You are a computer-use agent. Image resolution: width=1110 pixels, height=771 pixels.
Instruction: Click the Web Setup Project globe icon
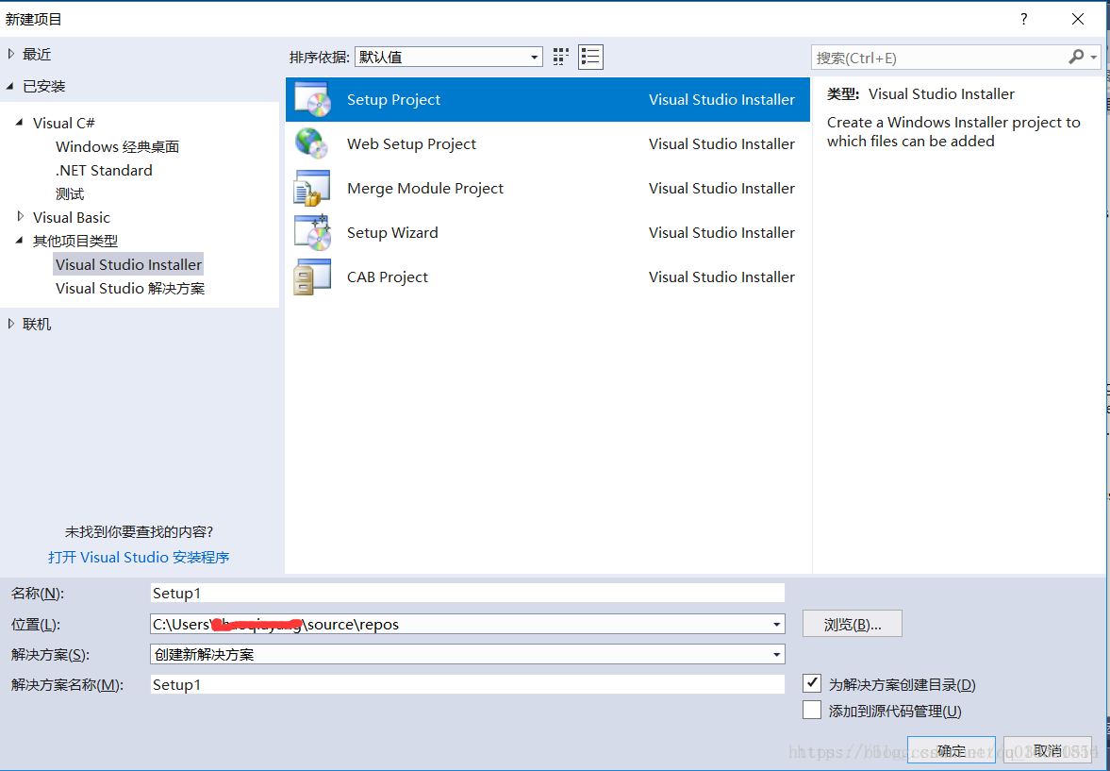coord(312,143)
